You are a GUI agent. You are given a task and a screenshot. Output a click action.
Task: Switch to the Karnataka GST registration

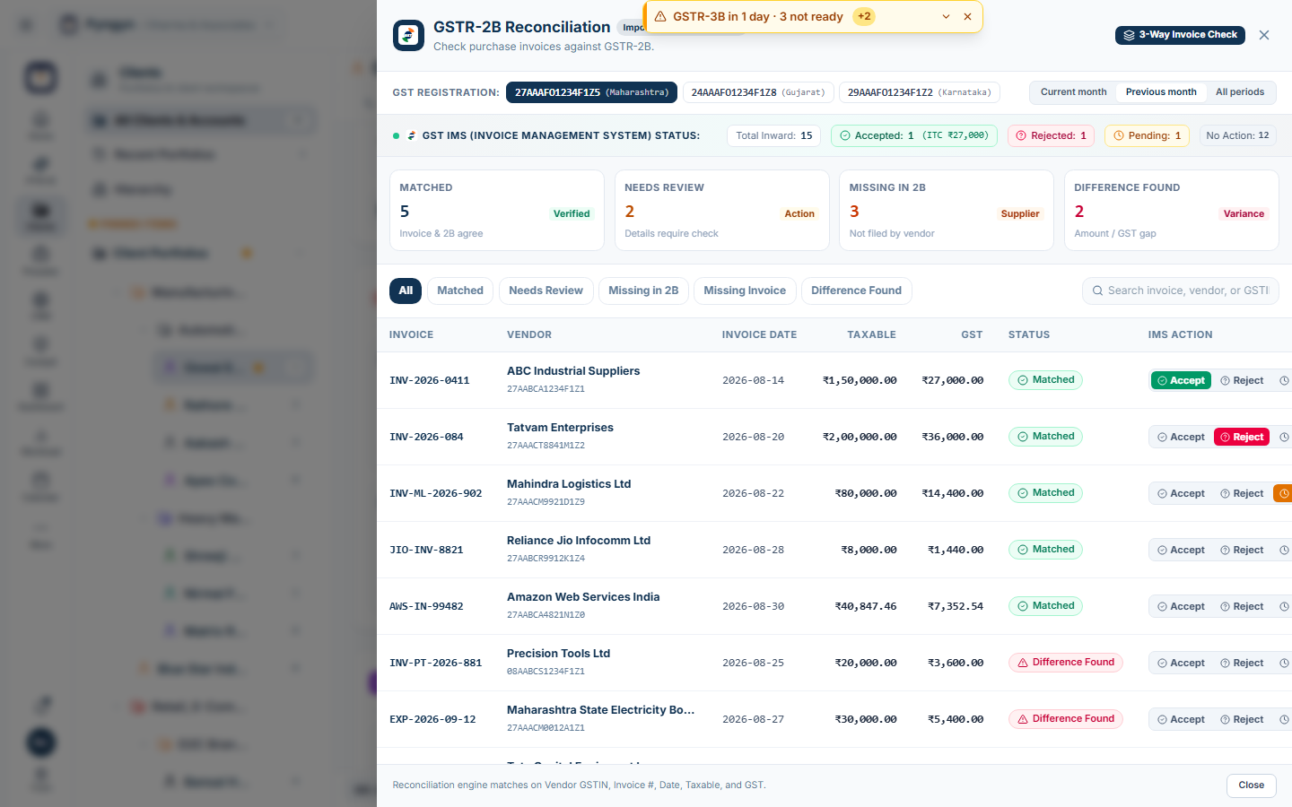[x=920, y=92]
